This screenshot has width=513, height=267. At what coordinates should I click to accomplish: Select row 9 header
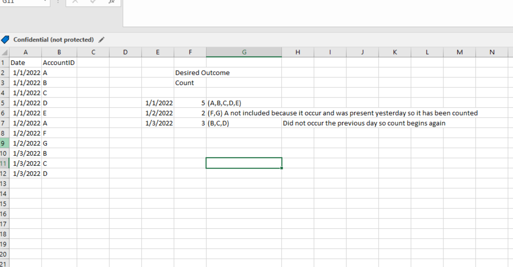pyautogui.click(x=4, y=143)
